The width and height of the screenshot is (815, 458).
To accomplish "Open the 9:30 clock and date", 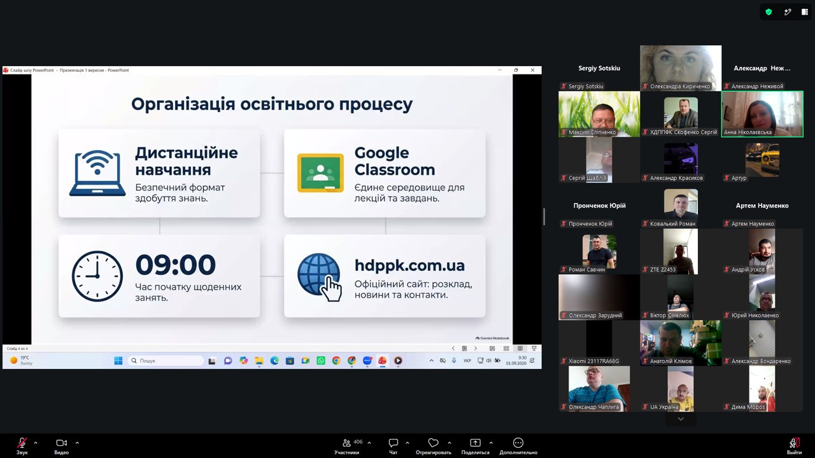I will pos(516,361).
